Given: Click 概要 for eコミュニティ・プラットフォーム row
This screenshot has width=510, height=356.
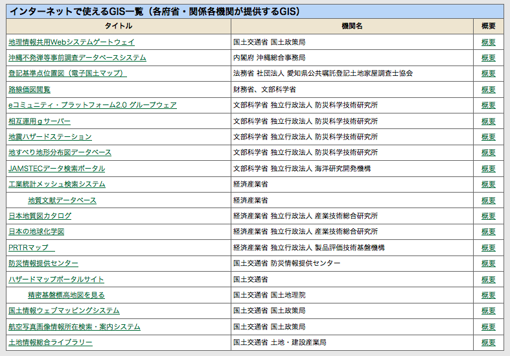Looking at the screenshot, I should click(489, 105).
